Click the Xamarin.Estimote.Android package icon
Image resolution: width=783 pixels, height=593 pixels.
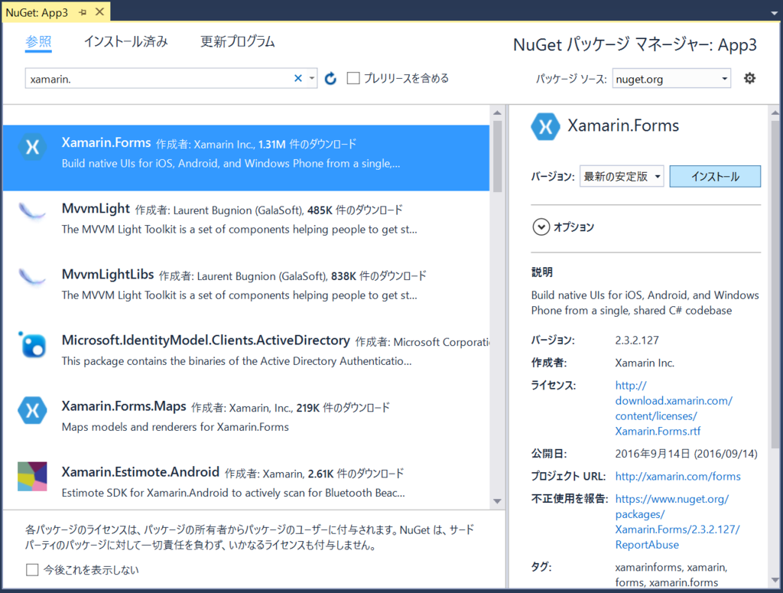(x=32, y=476)
